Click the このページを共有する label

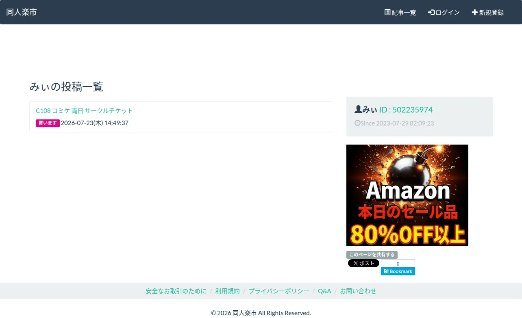click(372, 255)
